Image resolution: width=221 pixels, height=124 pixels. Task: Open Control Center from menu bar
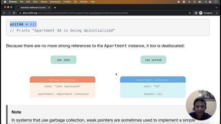point(210,2)
